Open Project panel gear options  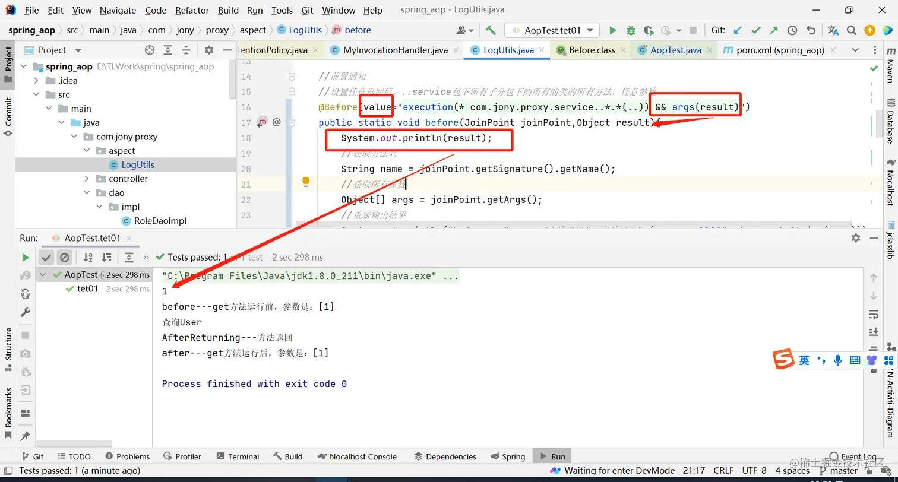click(x=209, y=50)
